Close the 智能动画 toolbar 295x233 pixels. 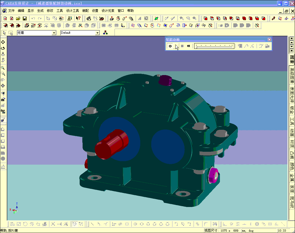270,39
